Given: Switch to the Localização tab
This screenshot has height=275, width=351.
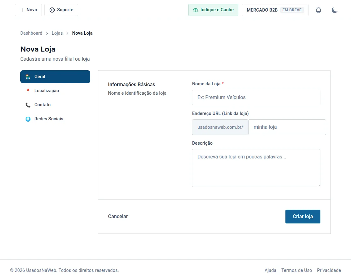Looking at the screenshot, I should [55, 91].
